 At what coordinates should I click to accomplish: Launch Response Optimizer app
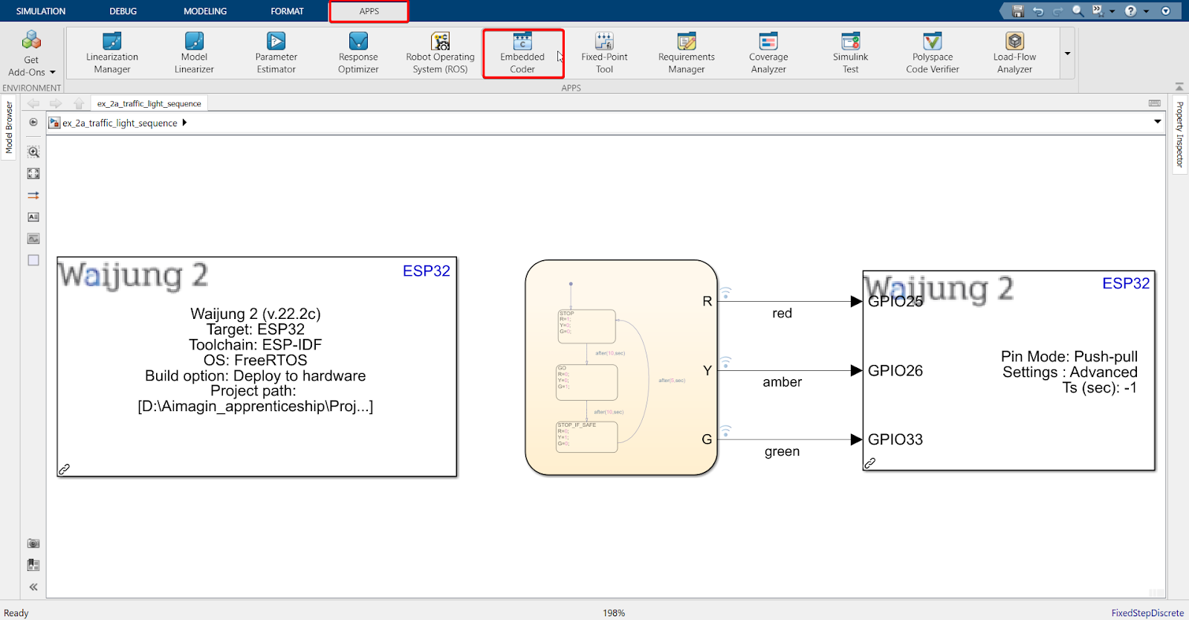point(358,53)
